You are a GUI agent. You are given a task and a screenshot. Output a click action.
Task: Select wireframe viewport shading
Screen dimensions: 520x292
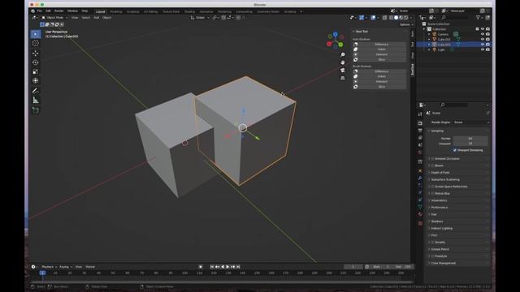coord(391,18)
